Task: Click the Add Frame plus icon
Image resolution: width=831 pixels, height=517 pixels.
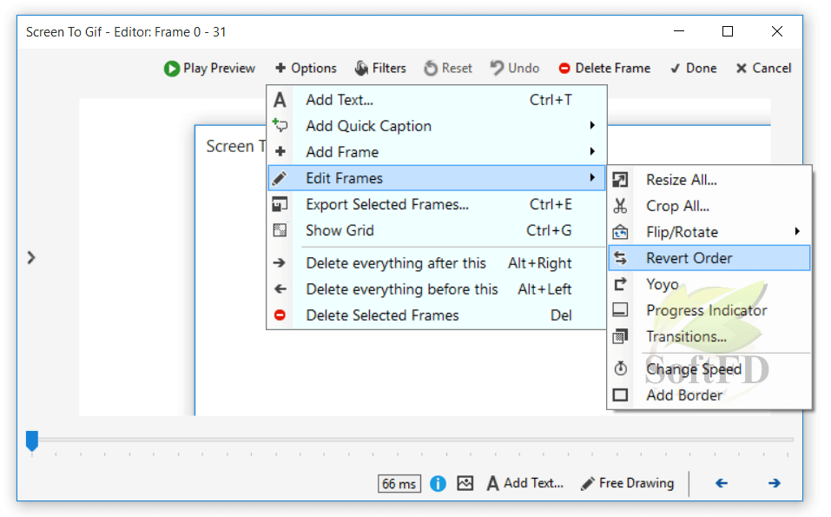Action: (x=280, y=152)
